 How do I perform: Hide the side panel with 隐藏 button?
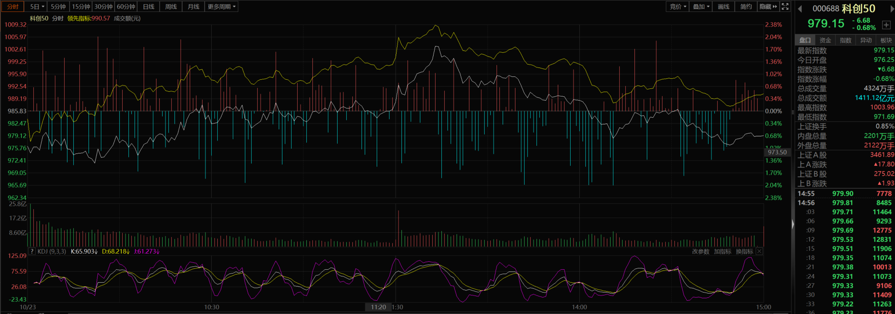pos(768,7)
